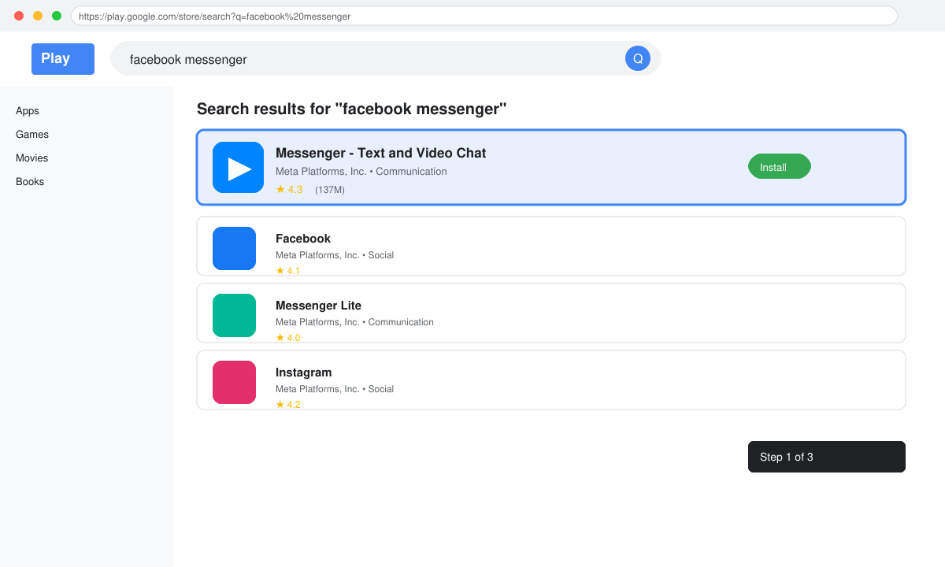Open Apps in the sidebar
This screenshot has width=945, height=567.
28,111
